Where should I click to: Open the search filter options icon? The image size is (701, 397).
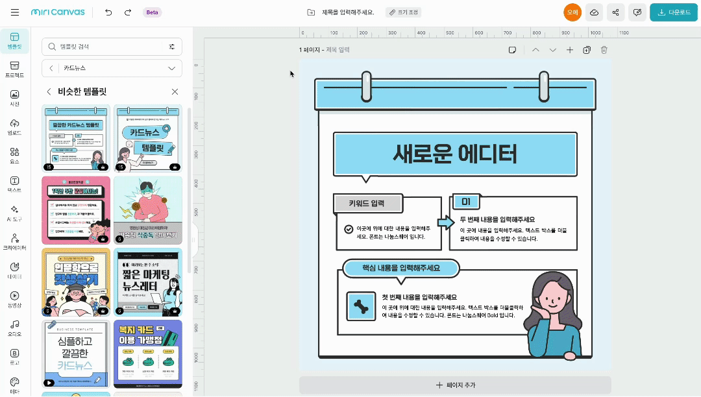pyautogui.click(x=171, y=47)
